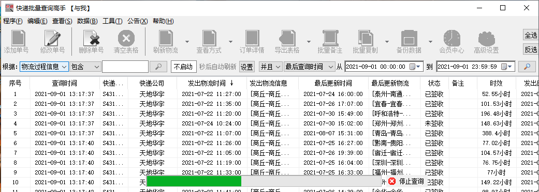Image resolution: width=539 pixels, height=192 pixels.
Task: Open the 工具(T) menu
Action: tap(112, 21)
